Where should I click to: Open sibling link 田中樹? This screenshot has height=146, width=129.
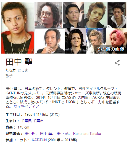30,134
